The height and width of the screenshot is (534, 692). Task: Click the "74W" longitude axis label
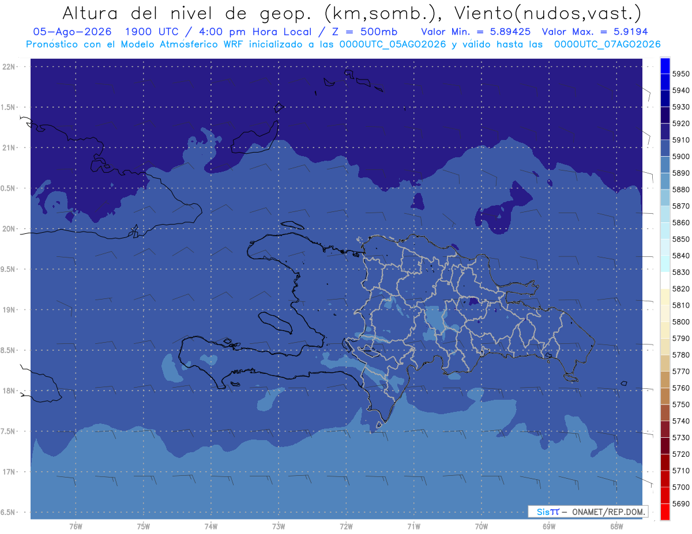coord(210,527)
